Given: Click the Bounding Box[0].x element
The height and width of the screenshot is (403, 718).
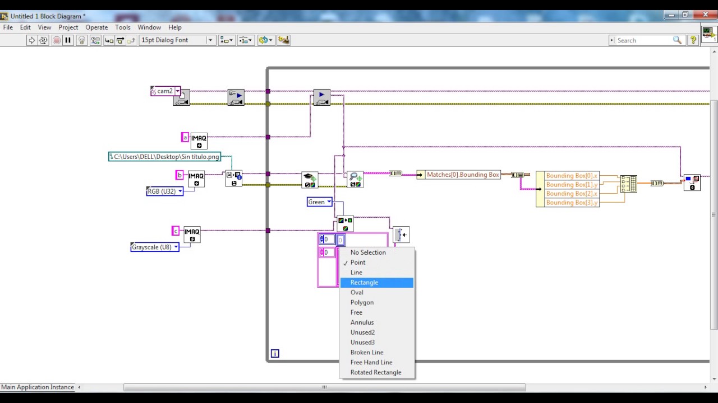Looking at the screenshot, I should click(572, 176).
